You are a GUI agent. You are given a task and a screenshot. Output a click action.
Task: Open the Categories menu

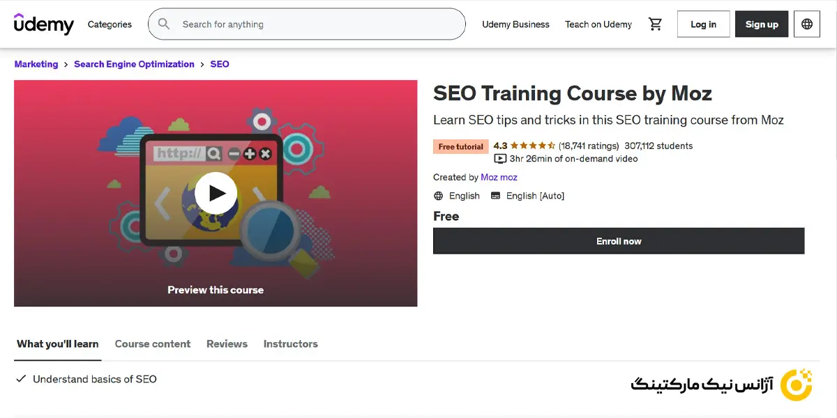coord(110,24)
